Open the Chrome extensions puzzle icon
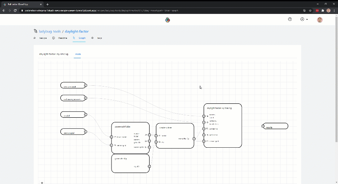This screenshot has height=184, width=338. (323, 11)
